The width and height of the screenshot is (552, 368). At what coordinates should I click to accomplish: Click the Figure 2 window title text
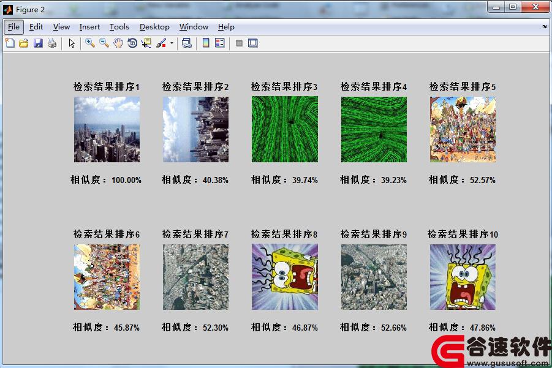(x=30, y=10)
